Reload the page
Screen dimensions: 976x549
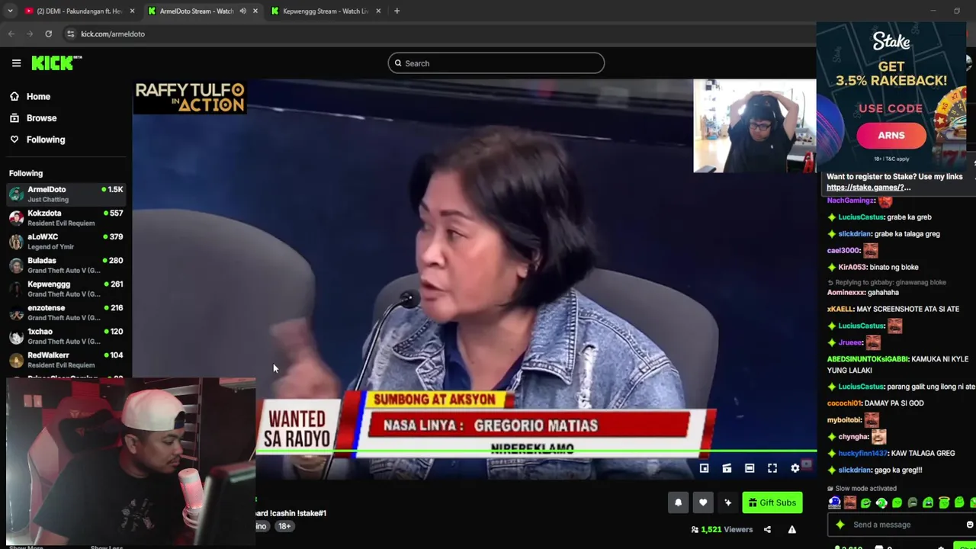click(48, 34)
